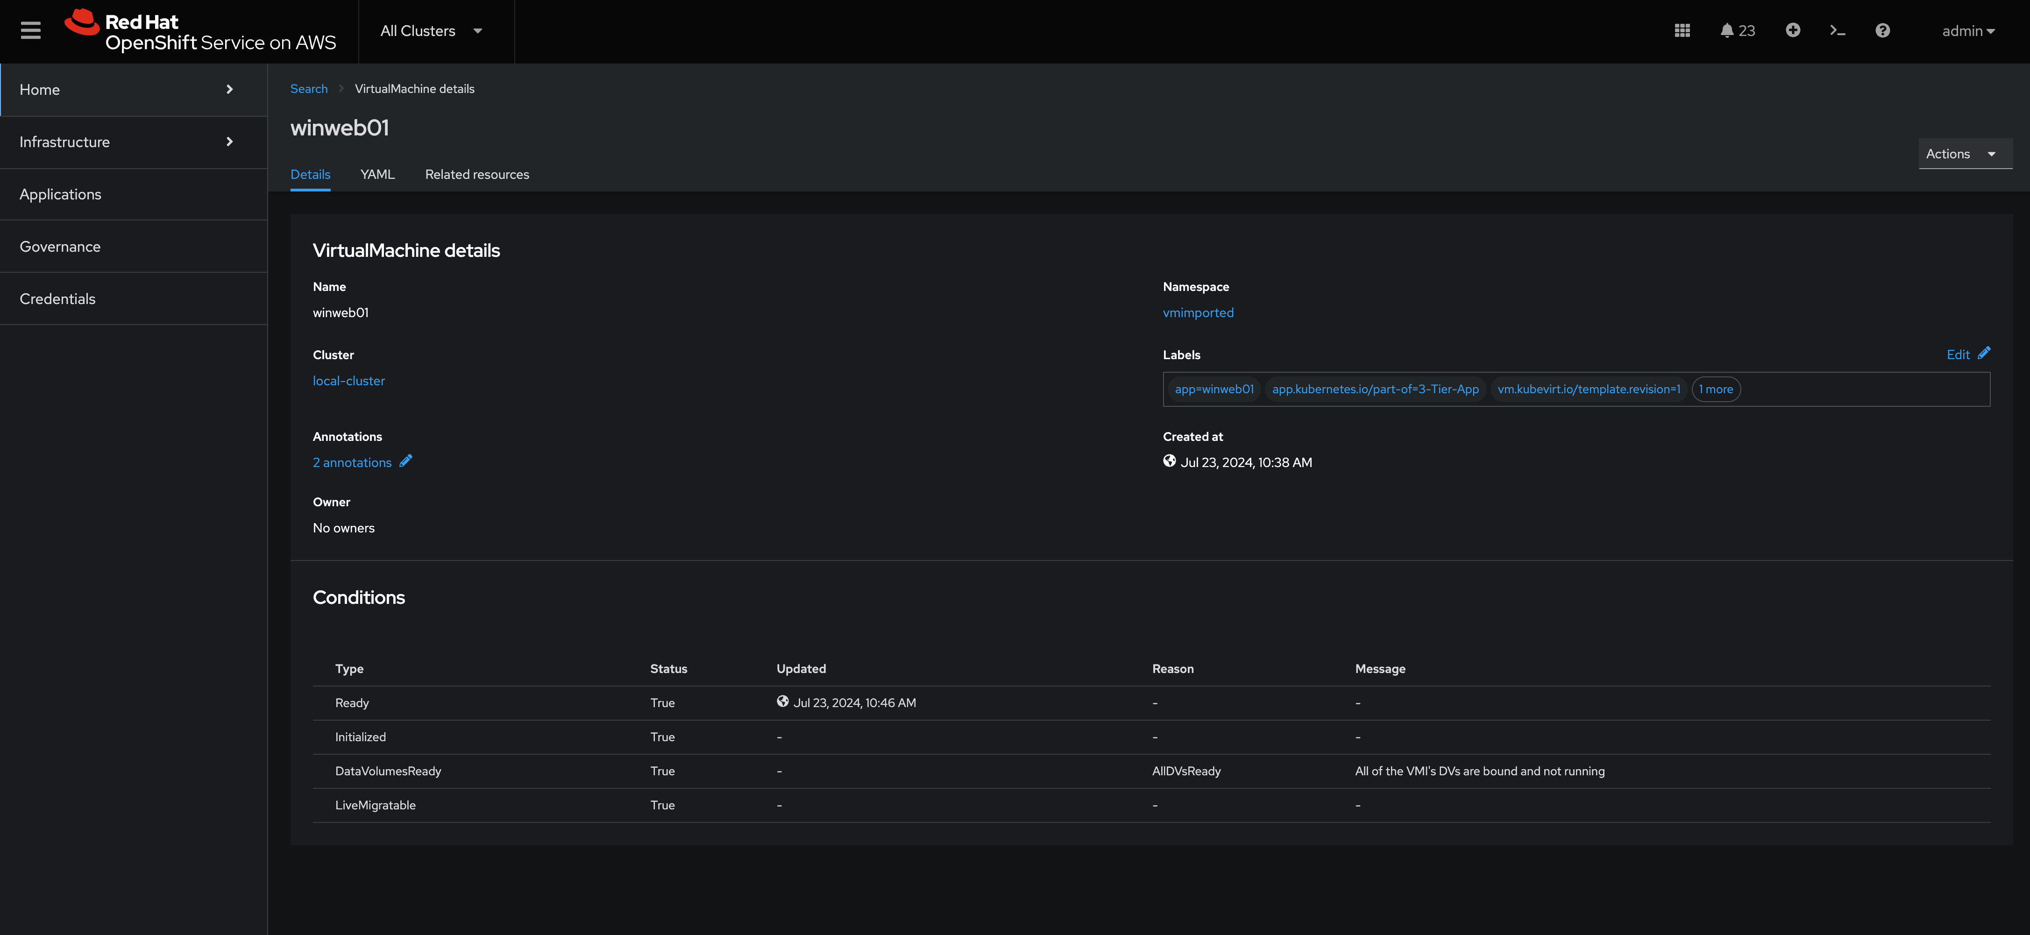Open the application launcher grid icon

pos(1682,31)
